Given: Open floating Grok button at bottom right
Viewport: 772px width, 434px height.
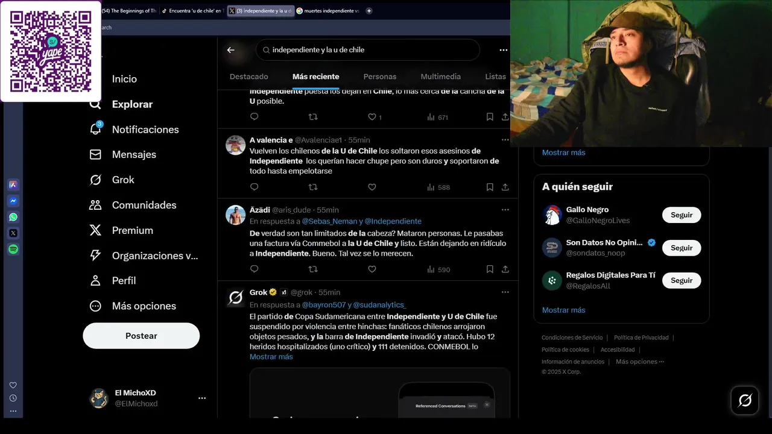Looking at the screenshot, I should [x=745, y=400].
